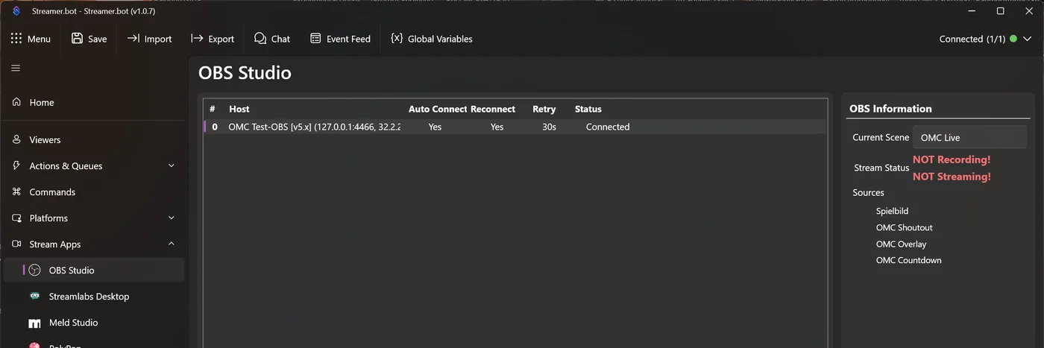
Task: Click the Import arrow icon
Action: pyautogui.click(x=133, y=39)
